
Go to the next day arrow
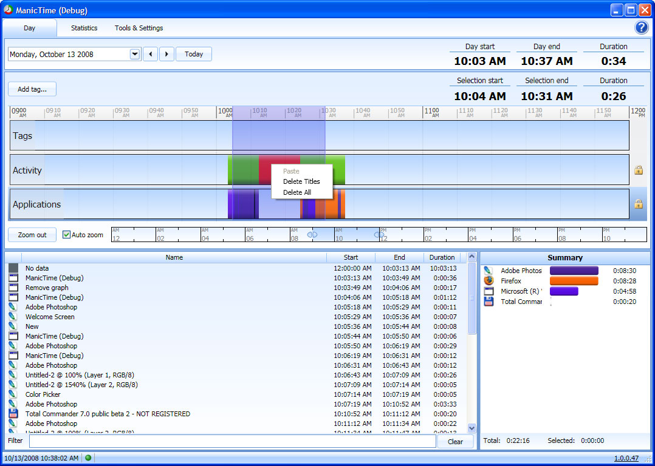[x=166, y=54]
